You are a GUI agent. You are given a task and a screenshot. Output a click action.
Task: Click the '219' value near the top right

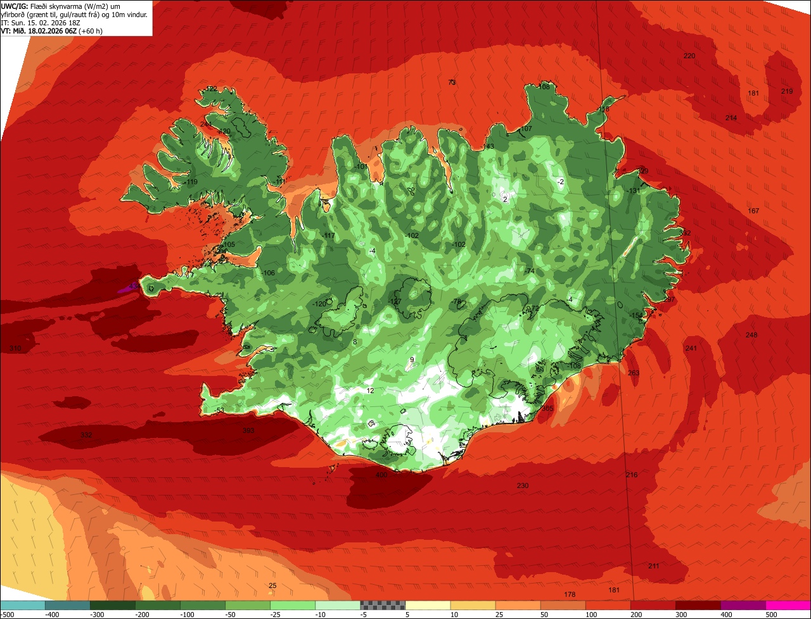[787, 91]
